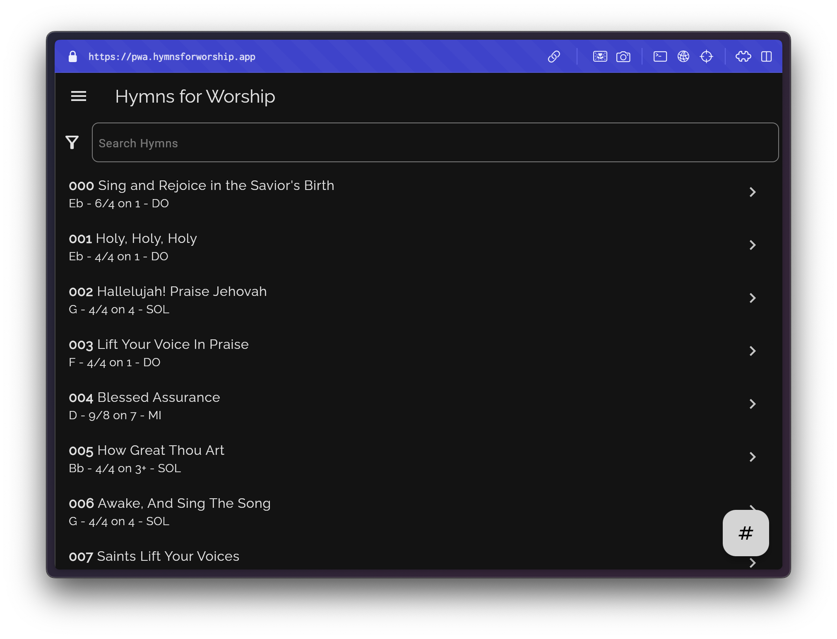
Task: Open chevron for Hallelujah! Praise Jehovah
Action: pos(753,298)
